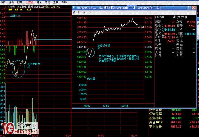The height and width of the screenshot is (137, 199).
Task: Open the 资讯 menu
Action: point(39,2)
